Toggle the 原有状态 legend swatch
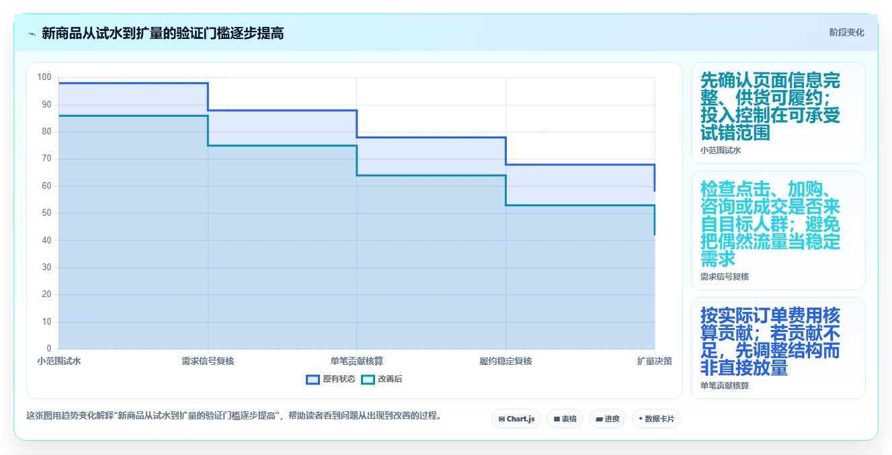Viewport: 892px width, 455px height. pos(313,379)
